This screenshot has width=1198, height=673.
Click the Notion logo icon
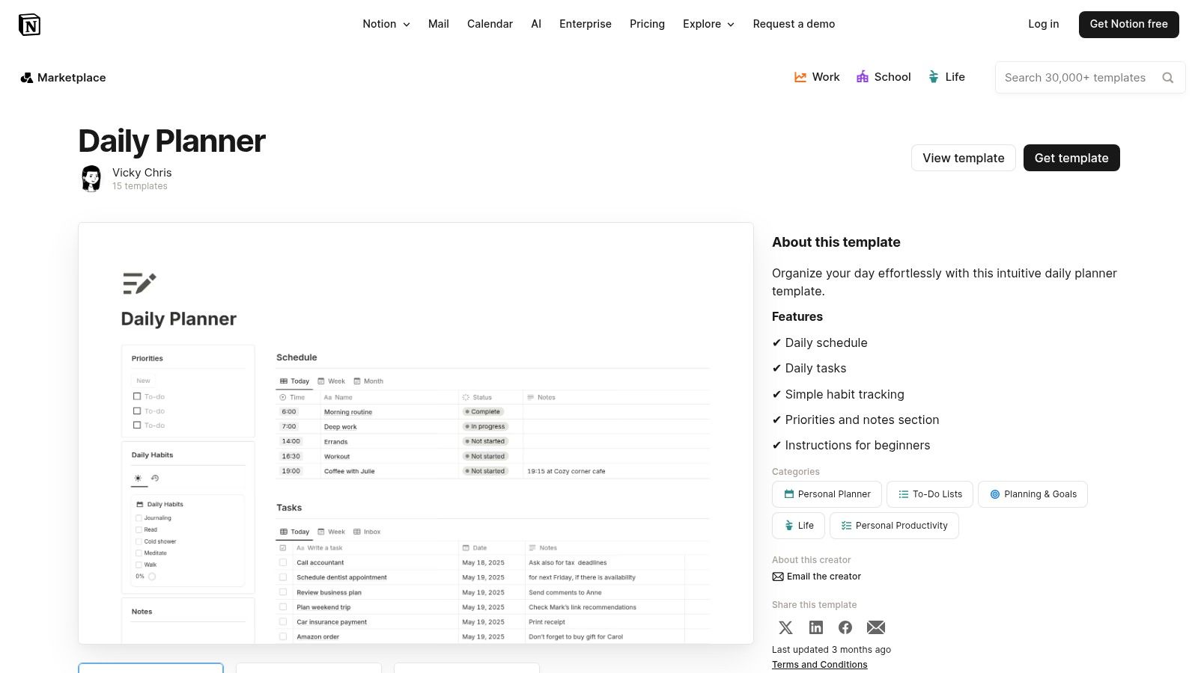[x=29, y=25]
